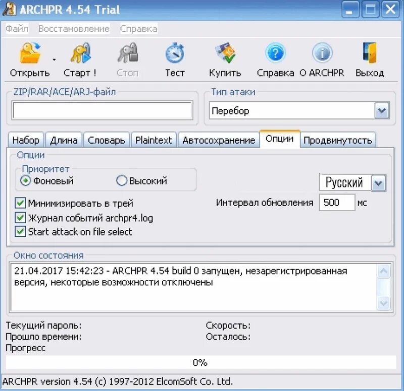Click the Осталось label
This screenshot has width=404, height=391.
point(228,337)
